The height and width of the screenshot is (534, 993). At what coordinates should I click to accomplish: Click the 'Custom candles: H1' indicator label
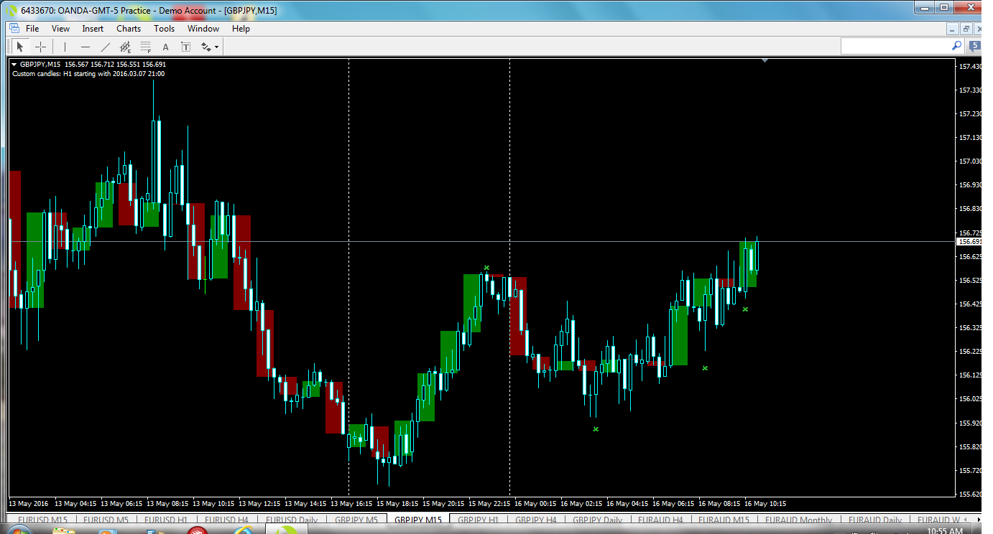point(88,73)
